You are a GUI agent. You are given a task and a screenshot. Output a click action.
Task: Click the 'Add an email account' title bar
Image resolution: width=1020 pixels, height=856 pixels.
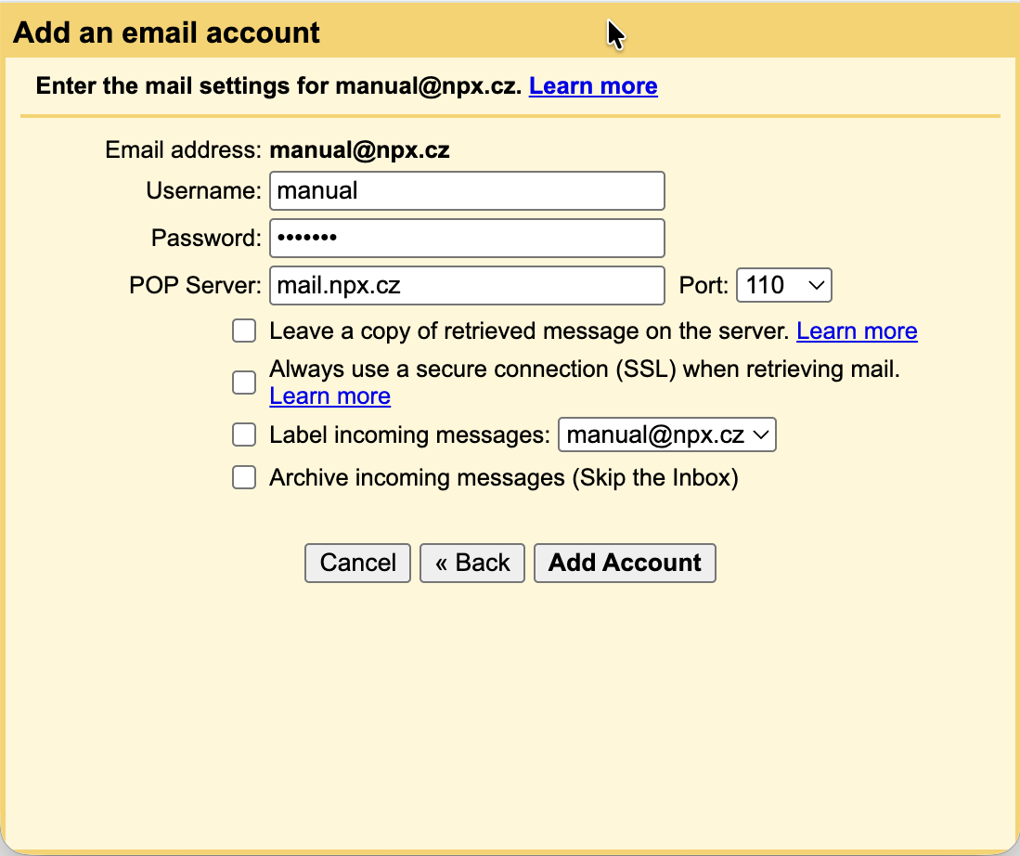pyautogui.click(x=167, y=33)
